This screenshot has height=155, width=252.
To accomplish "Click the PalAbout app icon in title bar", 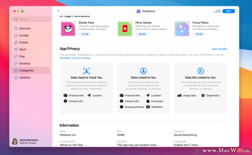I will click(139, 11).
